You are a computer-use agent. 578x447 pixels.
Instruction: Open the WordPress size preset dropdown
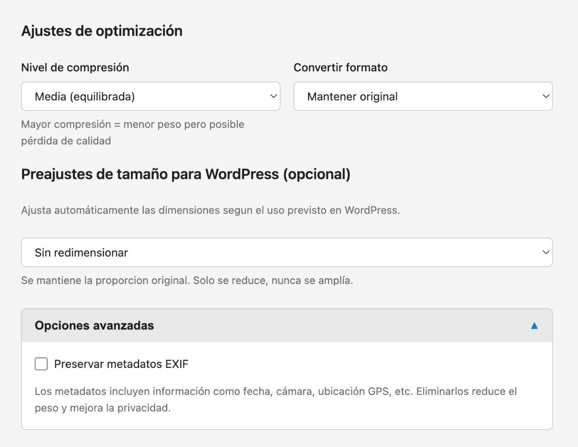point(287,252)
